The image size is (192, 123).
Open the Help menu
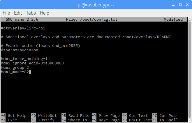click(44, 13)
